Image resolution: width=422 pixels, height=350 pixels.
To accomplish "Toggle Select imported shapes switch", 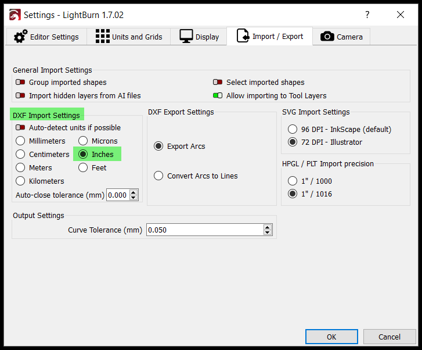I will [x=218, y=82].
